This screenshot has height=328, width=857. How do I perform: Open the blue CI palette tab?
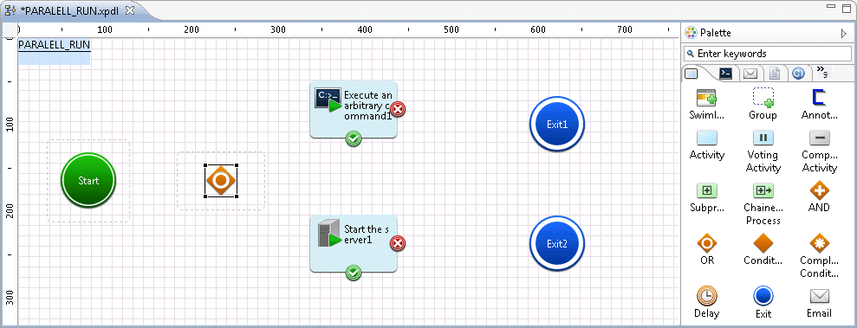point(799,74)
